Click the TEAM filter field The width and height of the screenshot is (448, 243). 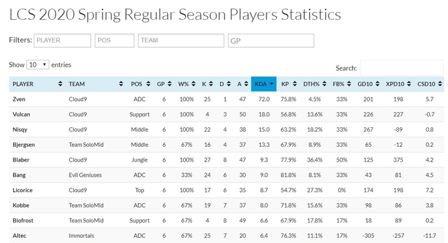pyautogui.click(x=181, y=41)
